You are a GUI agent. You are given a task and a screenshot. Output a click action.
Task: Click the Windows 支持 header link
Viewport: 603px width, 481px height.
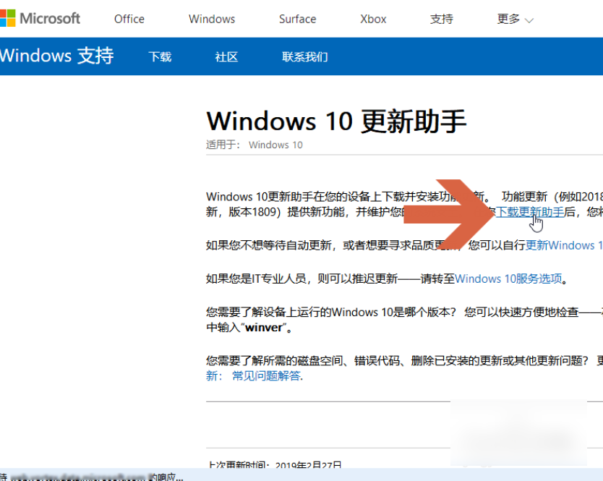(56, 55)
